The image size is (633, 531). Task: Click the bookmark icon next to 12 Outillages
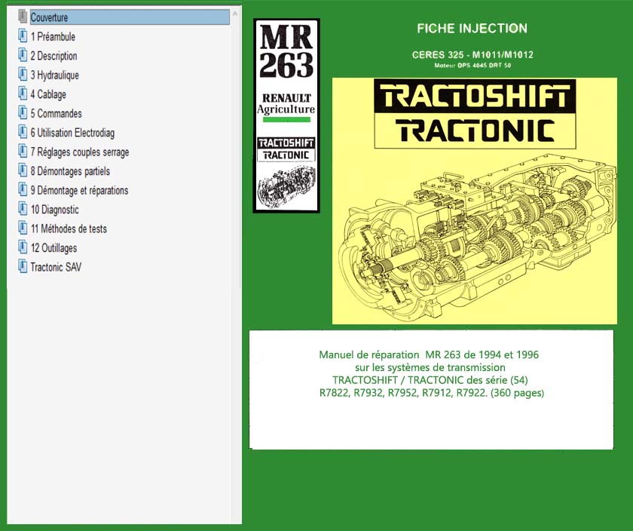(23, 247)
